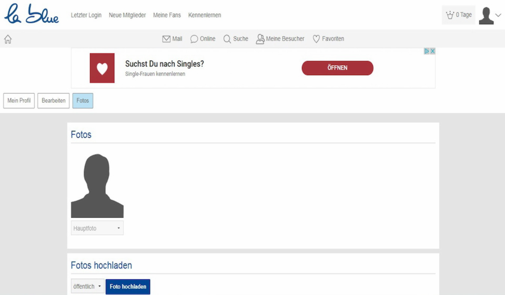This screenshot has width=505, height=295.
Task: Open the ad info triangle icon
Action: point(427,51)
